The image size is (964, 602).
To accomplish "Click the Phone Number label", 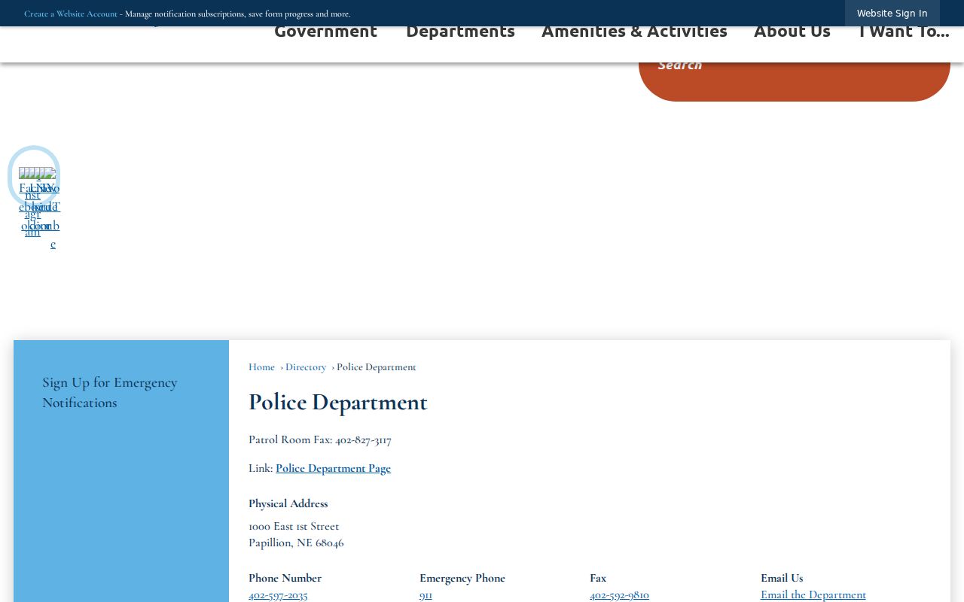I will [285, 578].
